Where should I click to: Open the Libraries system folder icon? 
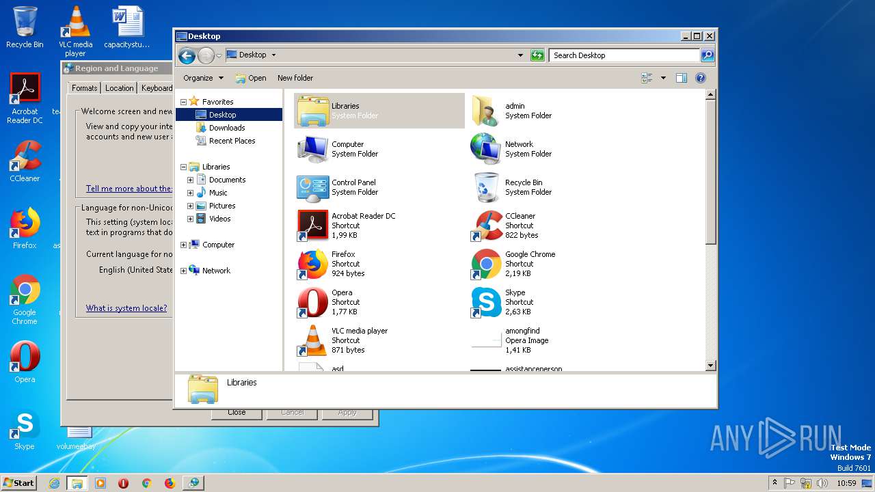pyautogui.click(x=313, y=111)
